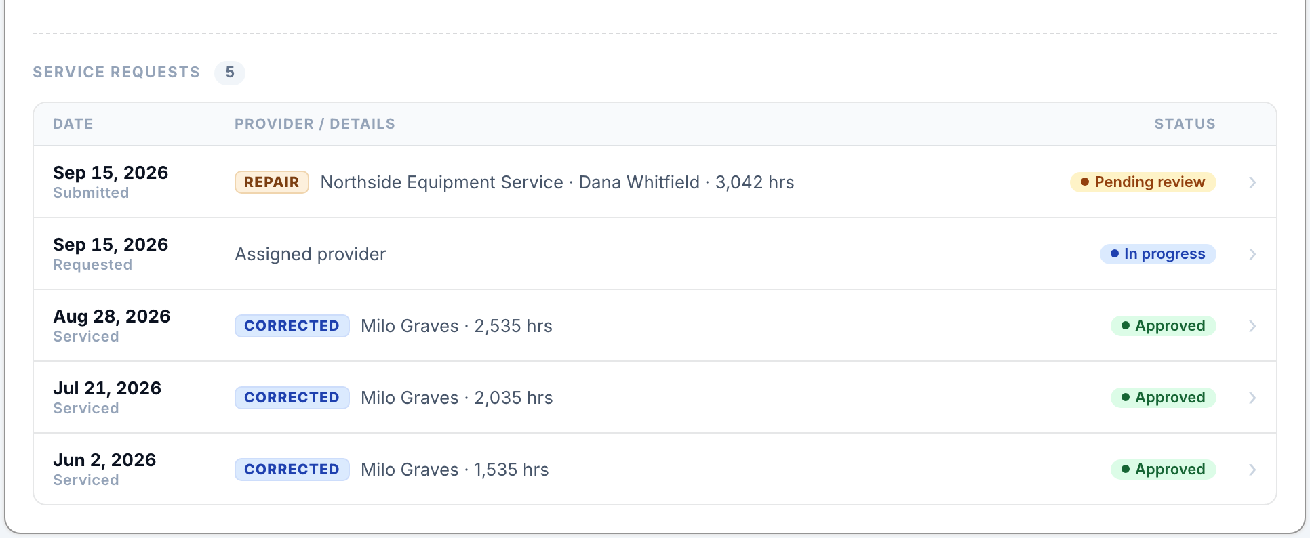1310x538 pixels.
Task: Expand the Pending review request chevron
Action: coord(1252,182)
